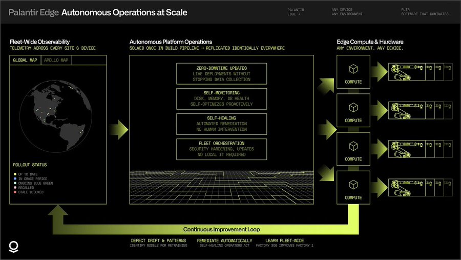
Task: Click the Palantir Edge arrow link in the header
Action: click(x=296, y=12)
